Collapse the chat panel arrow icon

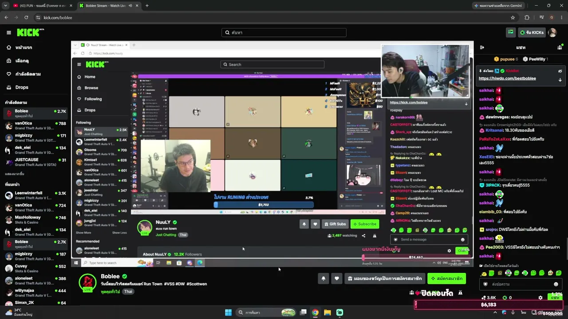[x=482, y=47]
